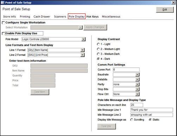Click the Comm Port input field
Image resolution: width=177 pixels, height=136 pixels.
tap(126, 70)
